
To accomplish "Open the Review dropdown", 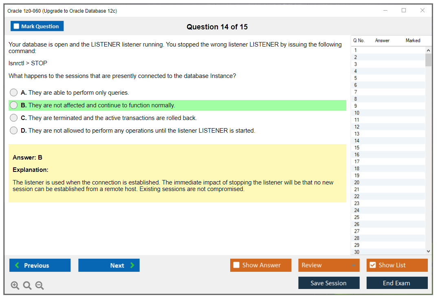I will pyautogui.click(x=329, y=265).
